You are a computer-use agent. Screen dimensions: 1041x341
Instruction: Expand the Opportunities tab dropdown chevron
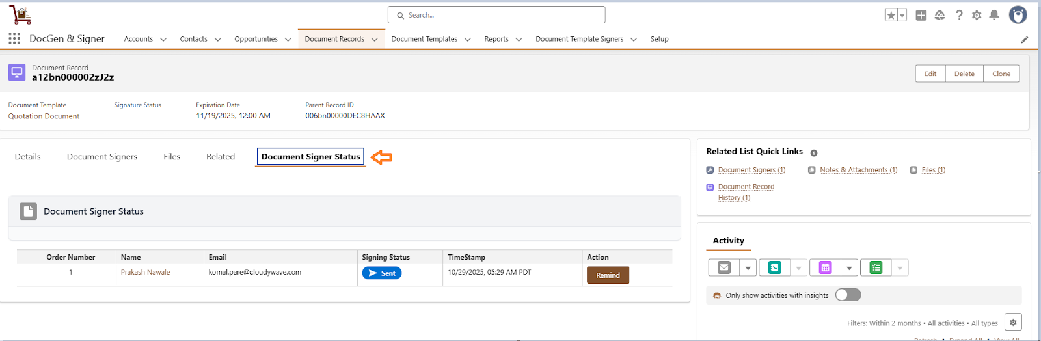pos(288,40)
